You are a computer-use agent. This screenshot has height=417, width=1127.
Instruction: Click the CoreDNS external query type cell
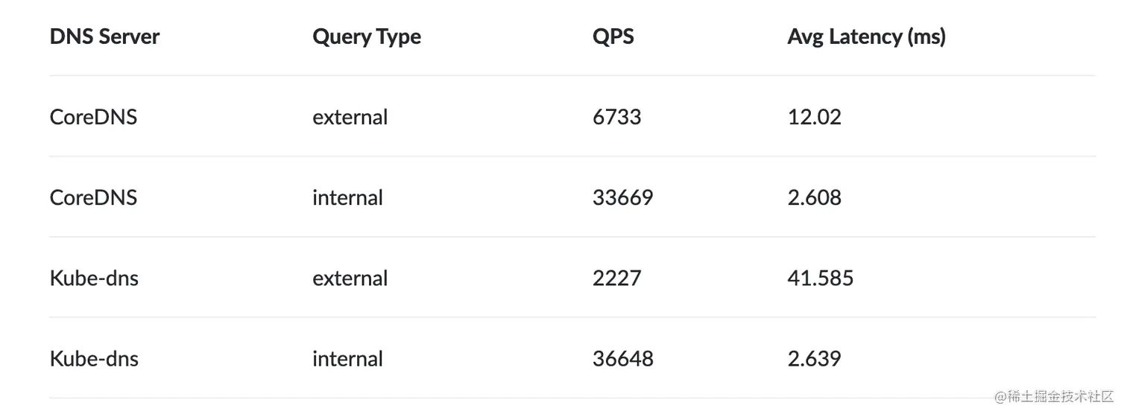pyautogui.click(x=350, y=117)
